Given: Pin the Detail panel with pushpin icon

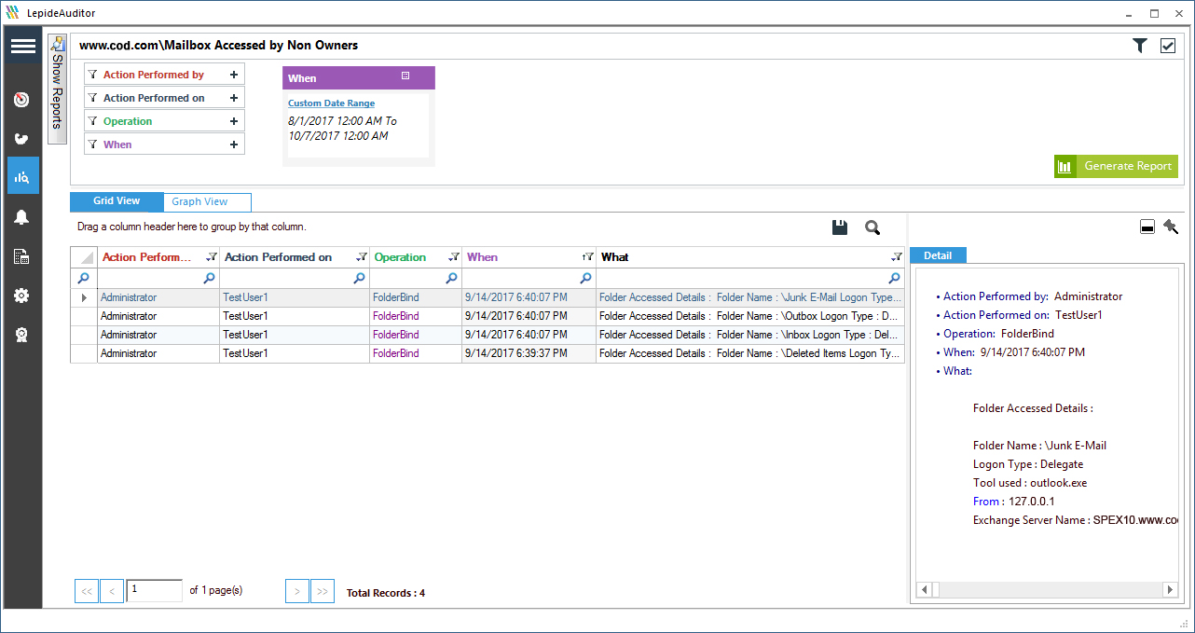Looking at the screenshot, I should point(1171,227).
